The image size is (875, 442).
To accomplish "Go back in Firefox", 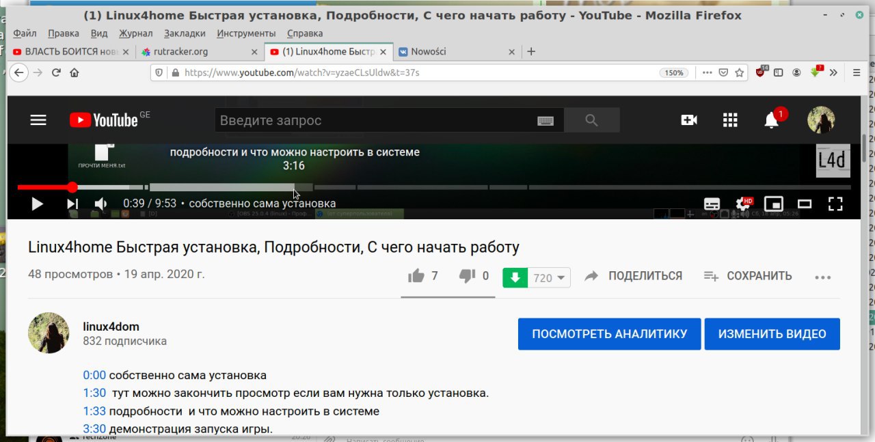I will click(18, 72).
